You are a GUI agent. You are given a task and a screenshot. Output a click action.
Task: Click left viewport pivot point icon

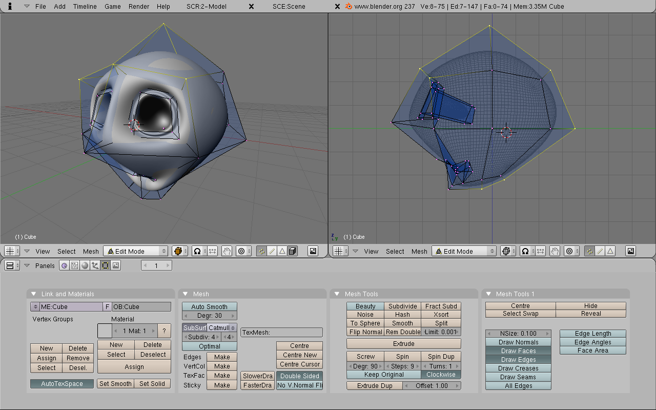199,251
